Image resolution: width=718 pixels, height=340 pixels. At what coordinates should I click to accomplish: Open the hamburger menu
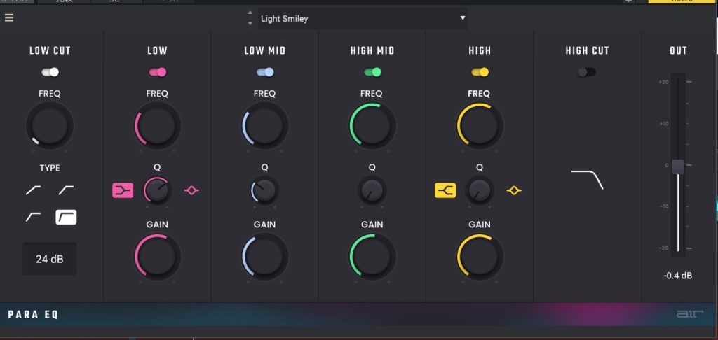coord(9,18)
